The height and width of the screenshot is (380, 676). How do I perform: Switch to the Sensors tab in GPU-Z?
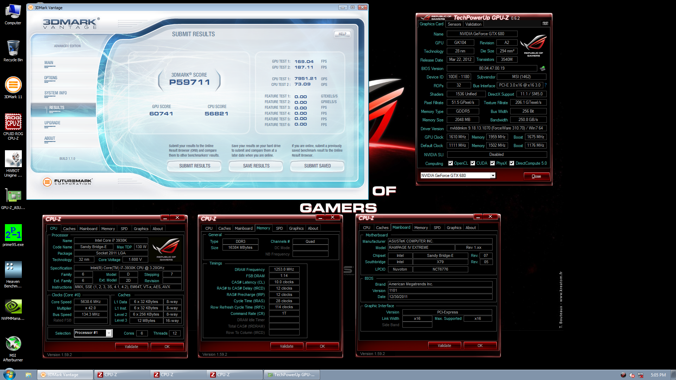[x=454, y=24]
